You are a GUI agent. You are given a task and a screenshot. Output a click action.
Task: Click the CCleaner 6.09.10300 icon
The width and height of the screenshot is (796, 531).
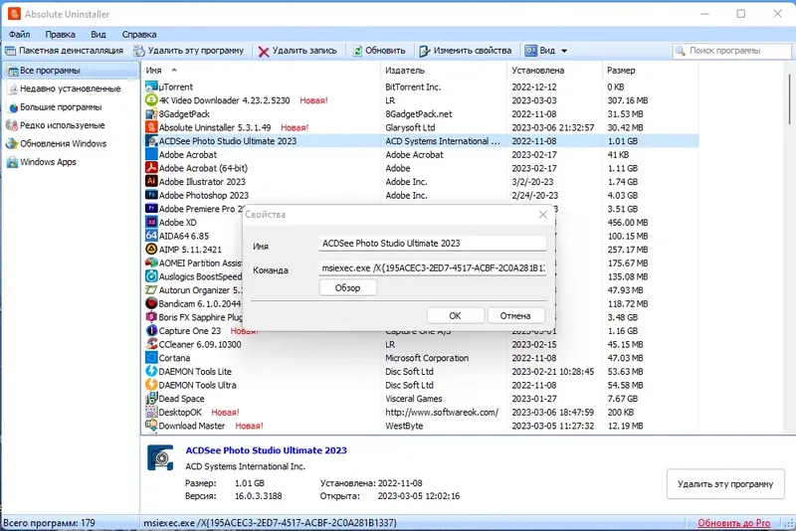point(151,344)
